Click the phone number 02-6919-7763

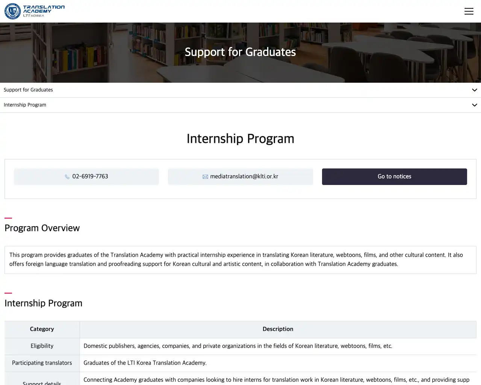90,176
